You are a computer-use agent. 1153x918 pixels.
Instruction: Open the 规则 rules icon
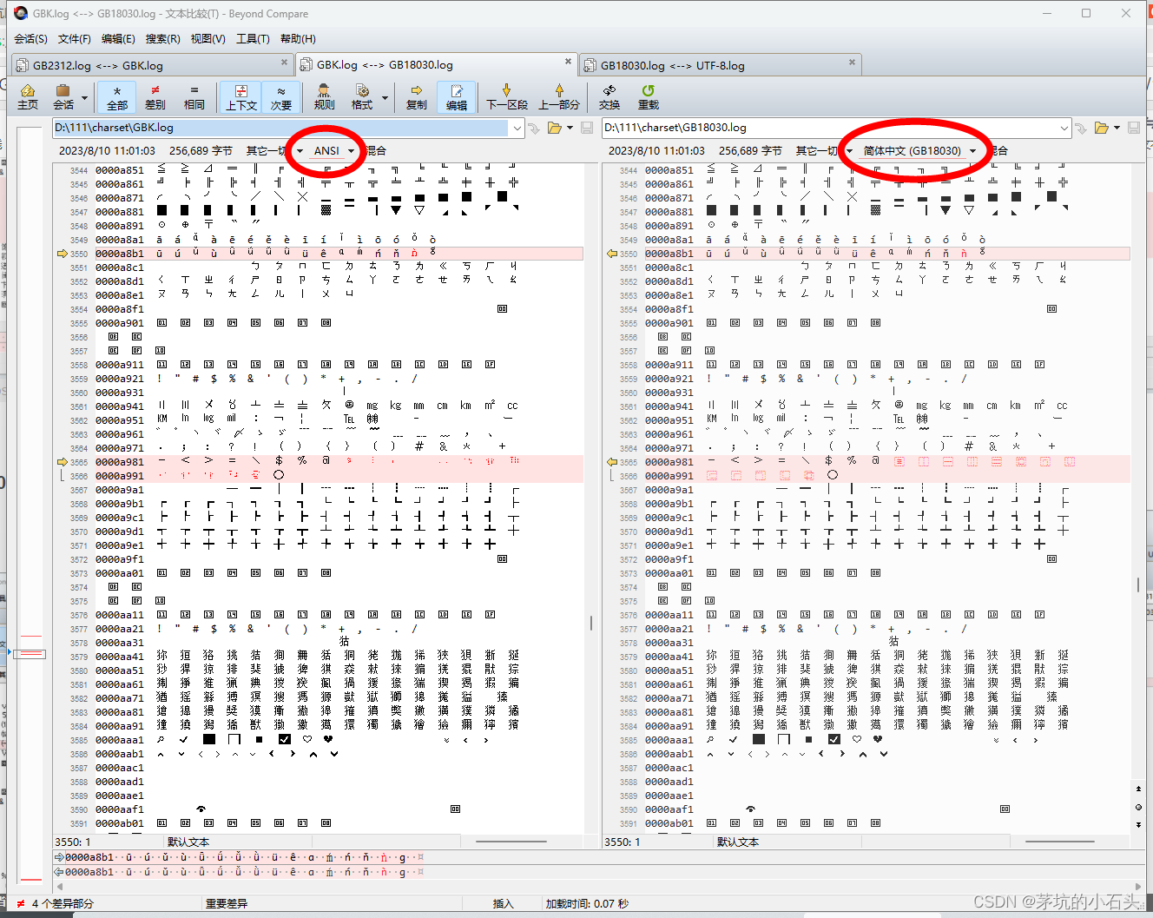(324, 96)
